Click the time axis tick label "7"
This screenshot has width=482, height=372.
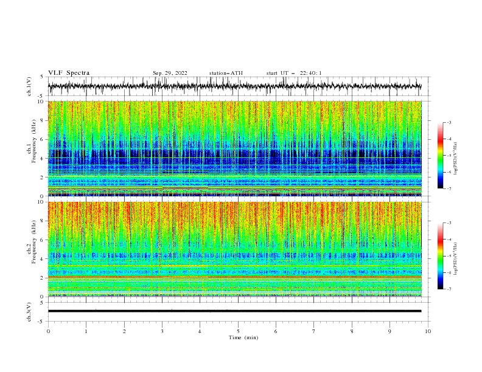[314, 331]
